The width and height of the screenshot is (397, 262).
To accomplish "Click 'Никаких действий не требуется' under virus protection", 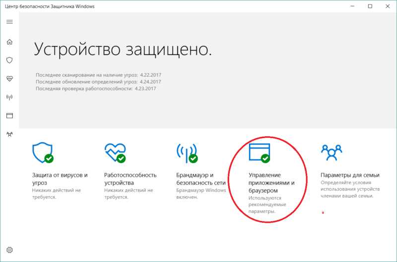I will [57, 194].
